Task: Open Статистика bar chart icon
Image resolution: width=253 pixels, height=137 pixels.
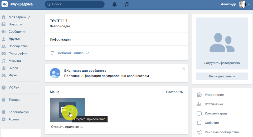Action: [199, 104]
